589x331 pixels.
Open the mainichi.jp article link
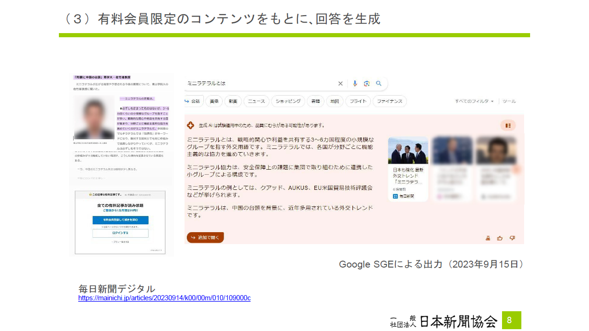(x=164, y=298)
